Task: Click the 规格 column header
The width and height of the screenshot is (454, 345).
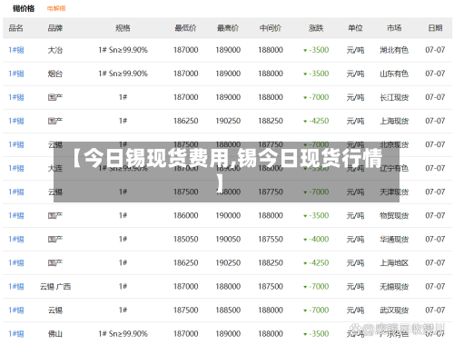Action: point(123,28)
